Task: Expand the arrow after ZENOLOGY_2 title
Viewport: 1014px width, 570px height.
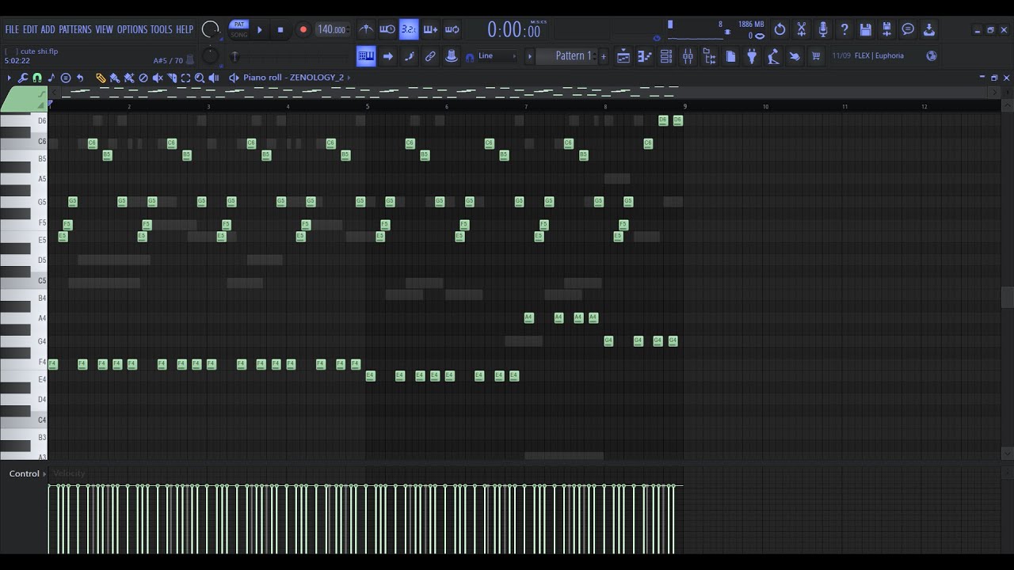Action: 349,78
